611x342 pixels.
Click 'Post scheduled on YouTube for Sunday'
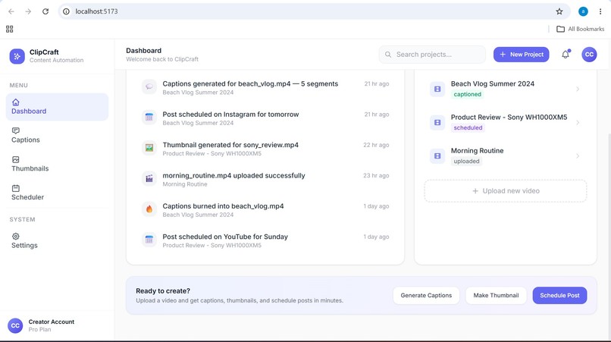225,237
